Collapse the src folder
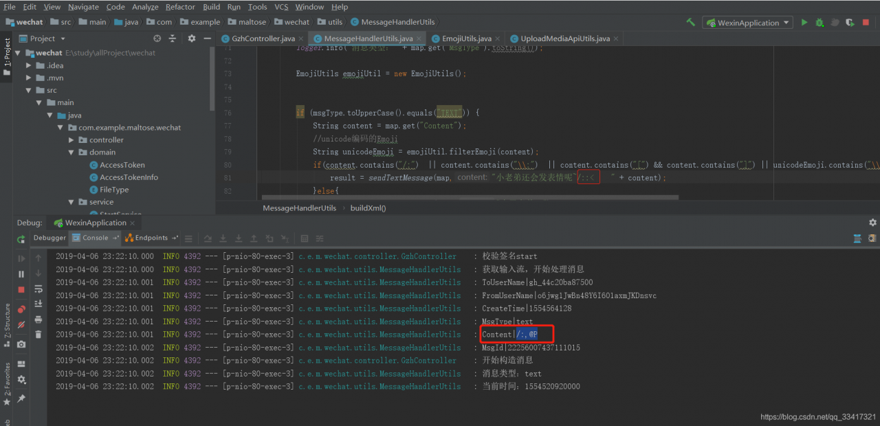Screen dimensions: 880x426 click(x=29, y=90)
